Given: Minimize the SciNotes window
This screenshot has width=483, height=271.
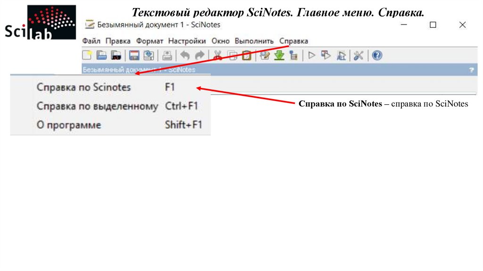Looking at the screenshot, I should point(404,25).
